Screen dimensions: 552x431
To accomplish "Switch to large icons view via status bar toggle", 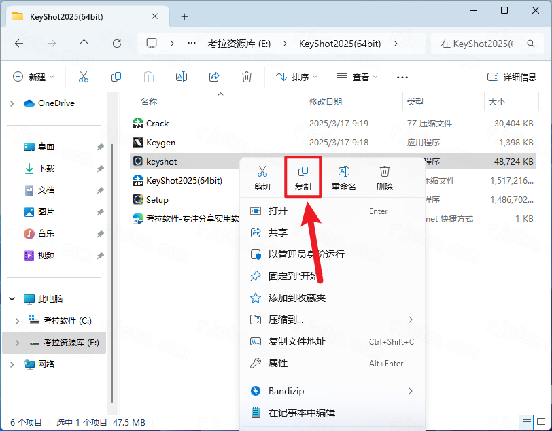I will click(542, 421).
